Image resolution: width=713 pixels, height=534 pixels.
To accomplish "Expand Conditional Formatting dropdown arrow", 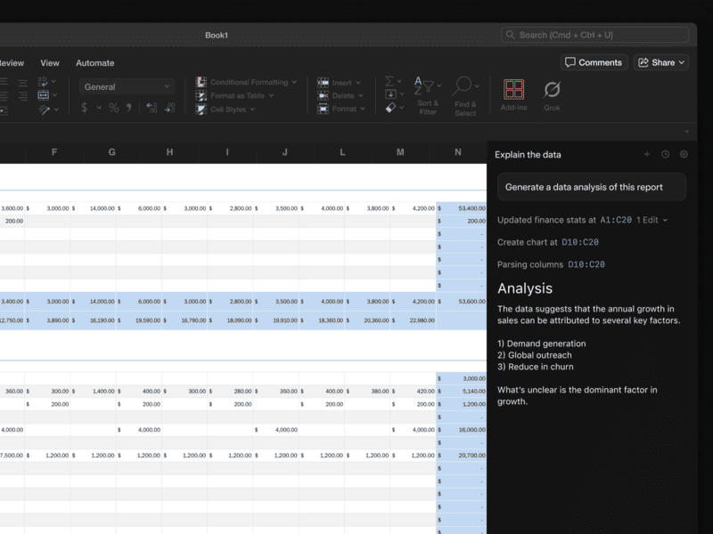I will [294, 82].
